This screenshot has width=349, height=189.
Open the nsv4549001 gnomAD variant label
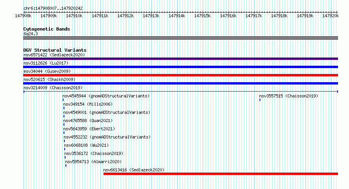point(107,112)
